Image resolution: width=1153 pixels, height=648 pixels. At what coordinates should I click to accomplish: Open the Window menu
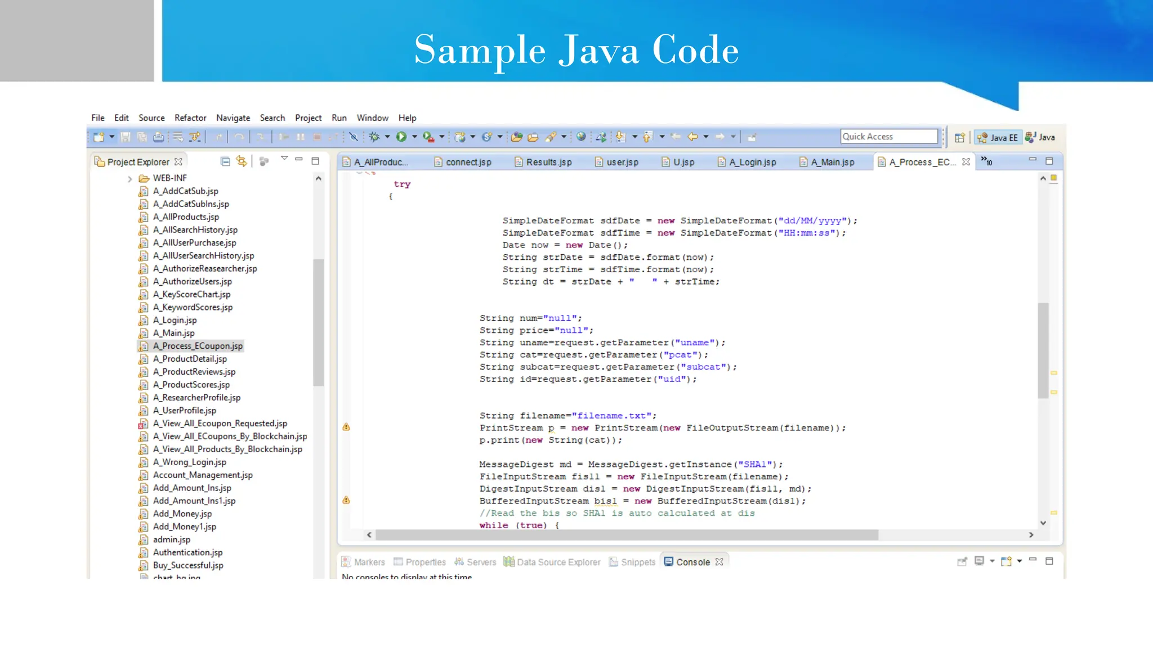click(x=373, y=118)
